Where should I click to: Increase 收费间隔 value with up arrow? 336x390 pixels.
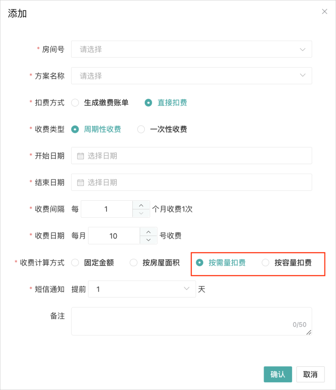click(x=141, y=205)
